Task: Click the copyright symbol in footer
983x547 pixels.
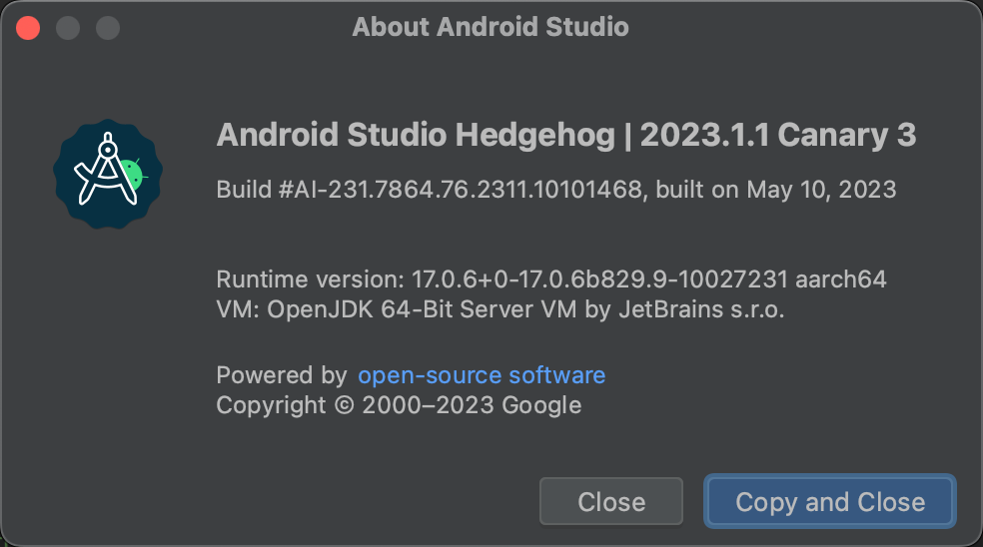Action: (345, 405)
